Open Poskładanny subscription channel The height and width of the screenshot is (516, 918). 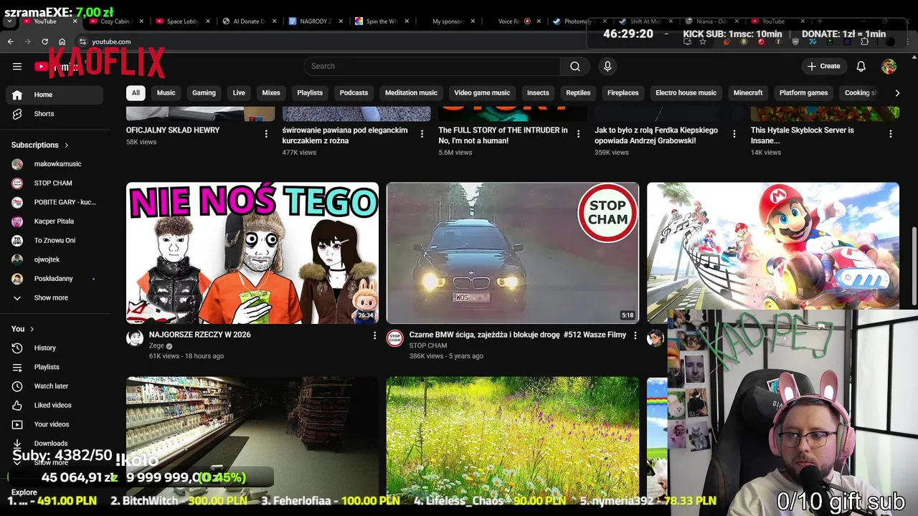click(x=55, y=279)
